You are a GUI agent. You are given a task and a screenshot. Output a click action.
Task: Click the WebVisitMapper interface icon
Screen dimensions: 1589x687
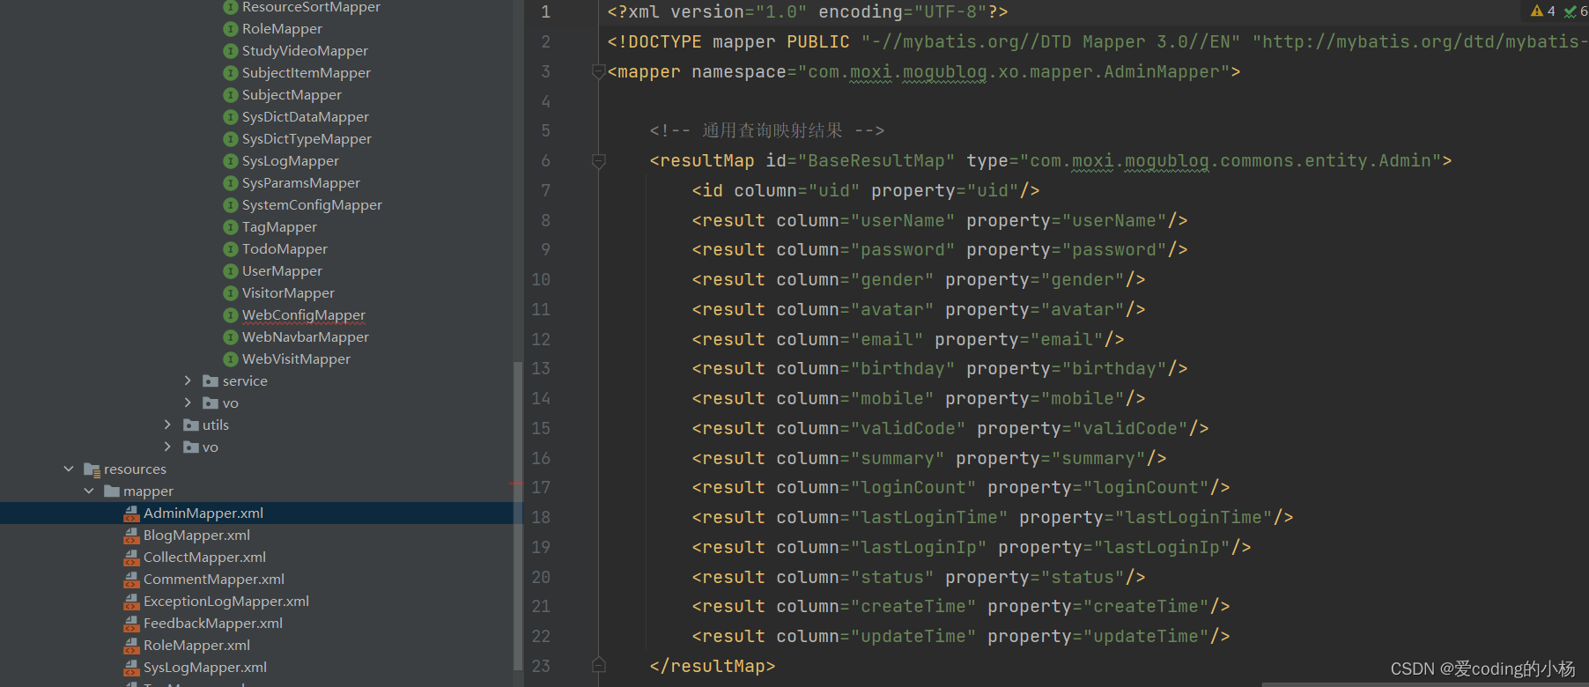click(x=231, y=359)
